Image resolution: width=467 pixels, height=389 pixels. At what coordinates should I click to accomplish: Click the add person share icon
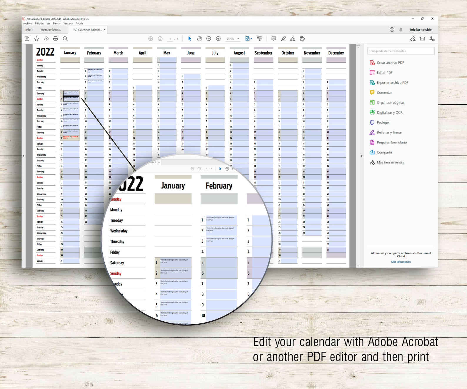pyautogui.click(x=432, y=39)
